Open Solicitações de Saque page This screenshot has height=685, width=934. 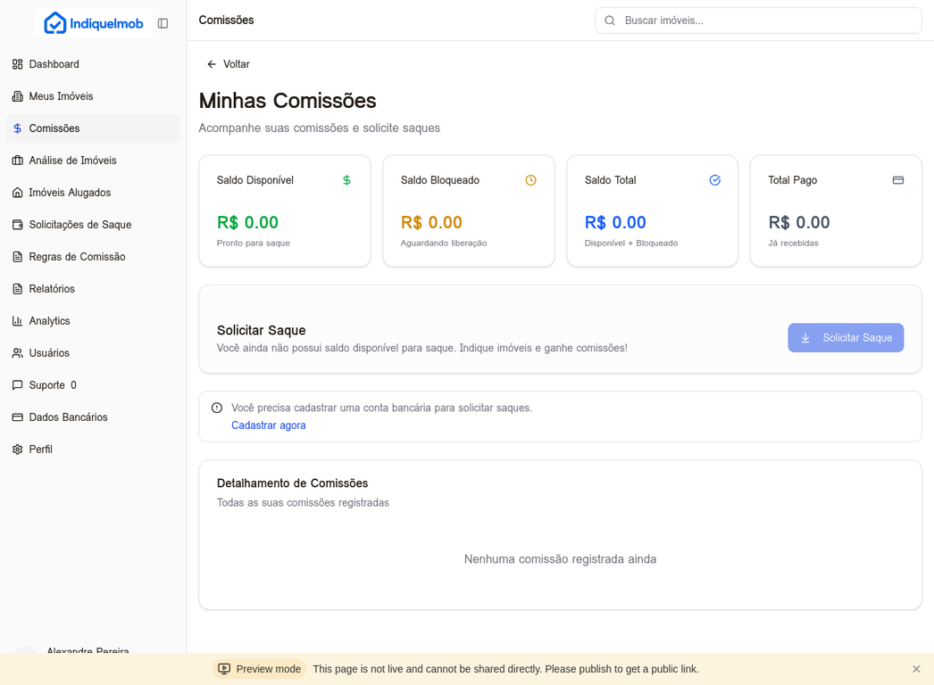pos(79,225)
